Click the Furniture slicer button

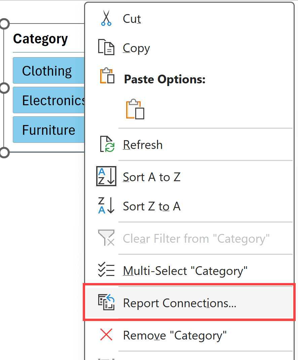point(47,129)
